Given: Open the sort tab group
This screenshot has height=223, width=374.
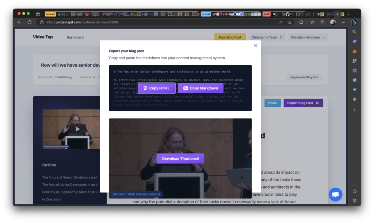Looking at the screenshot, I should [266, 14].
